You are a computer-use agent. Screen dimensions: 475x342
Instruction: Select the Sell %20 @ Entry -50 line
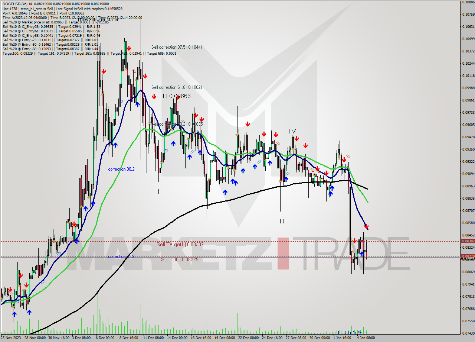click(x=50, y=44)
